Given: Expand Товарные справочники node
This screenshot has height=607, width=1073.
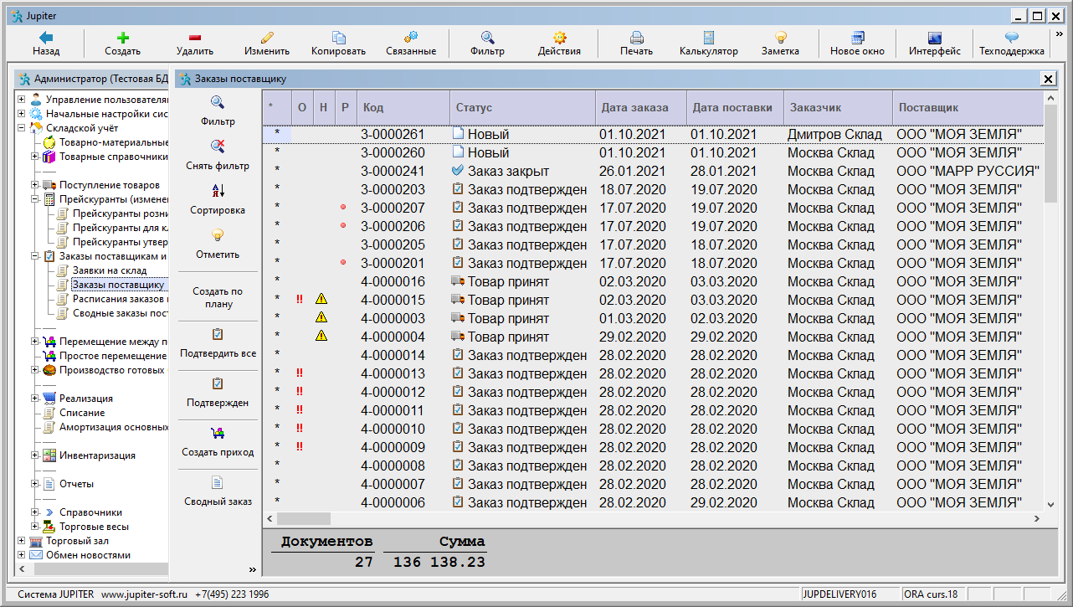Looking at the screenshot, I should point(34,157).
